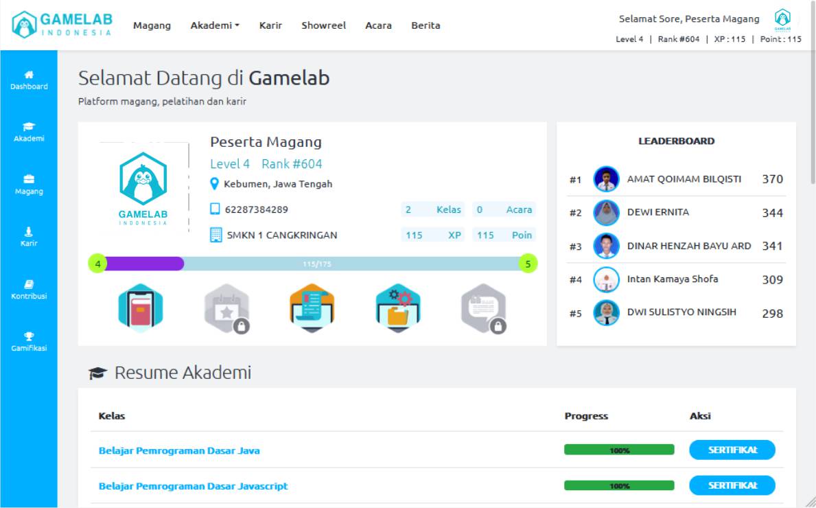The image size is (816, 508).
Task: Click the 0 Acara stat badge
Action: coord(504,209)
